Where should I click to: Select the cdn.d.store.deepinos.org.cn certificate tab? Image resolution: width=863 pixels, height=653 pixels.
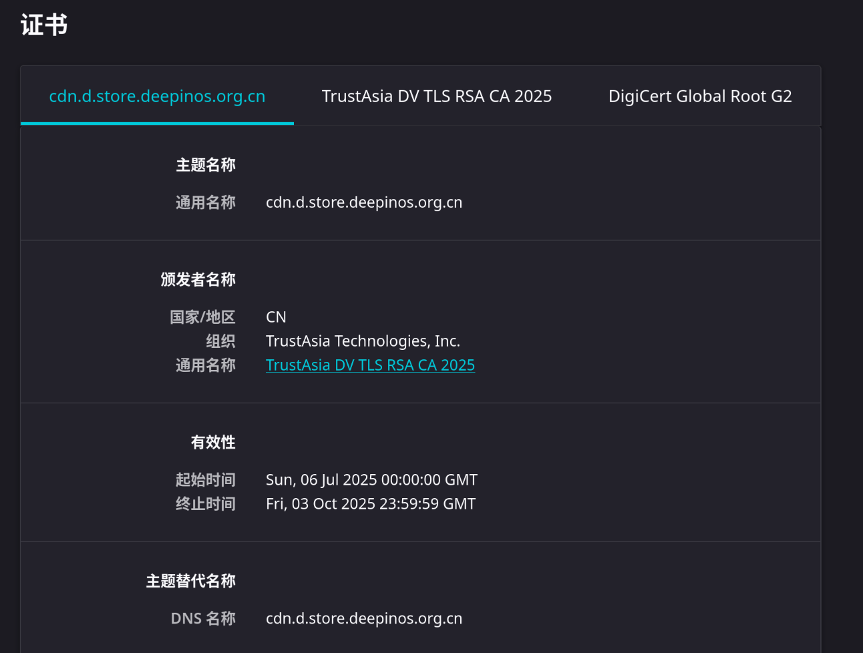(157, 96)
